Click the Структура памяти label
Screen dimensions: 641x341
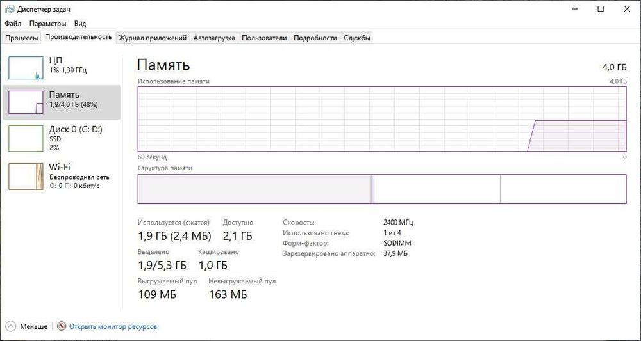tap(165, 168)
